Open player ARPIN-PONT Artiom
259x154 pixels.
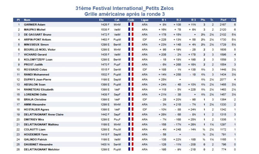point(37,39)
